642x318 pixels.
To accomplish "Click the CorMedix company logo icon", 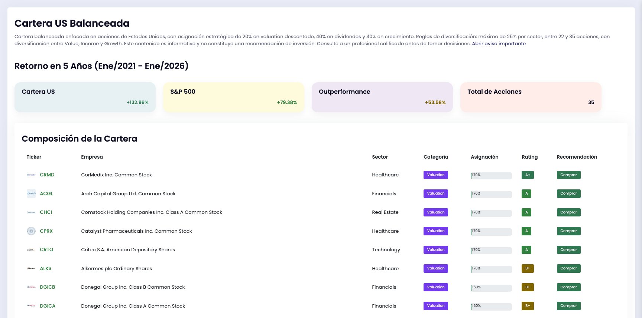I will (x=31, y=175).
